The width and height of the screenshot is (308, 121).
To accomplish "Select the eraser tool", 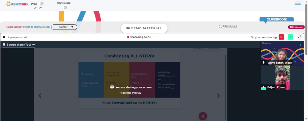I will [40, 8].
